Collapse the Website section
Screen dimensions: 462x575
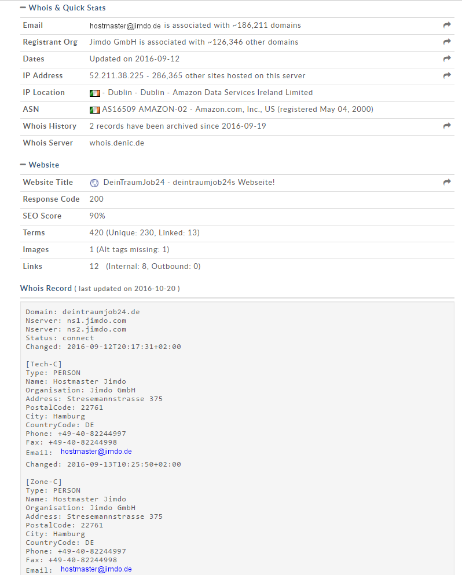[23, 165]
